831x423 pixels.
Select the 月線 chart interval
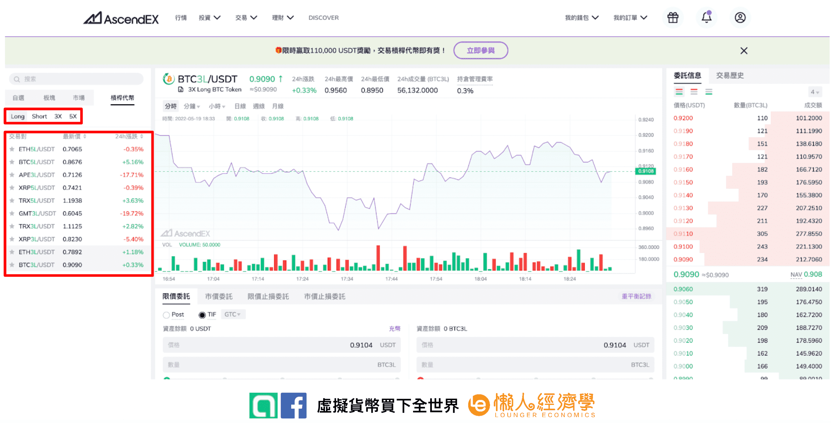278,106
